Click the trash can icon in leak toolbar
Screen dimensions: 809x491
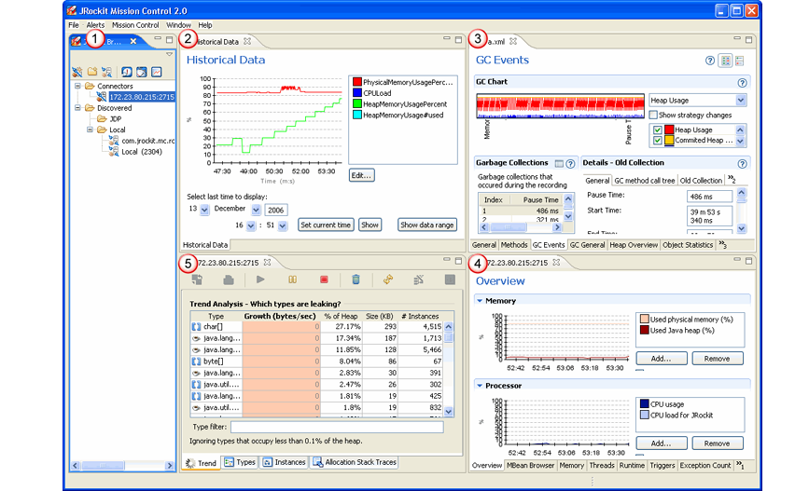356,280
